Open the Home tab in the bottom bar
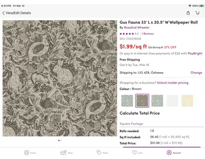 30,152
